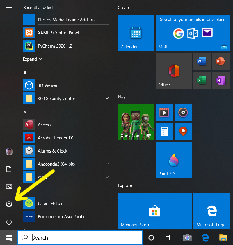Expand the Anaconda3 (64-bit) folder chevron
The image size is (233, 245).
tap(107, 164)
